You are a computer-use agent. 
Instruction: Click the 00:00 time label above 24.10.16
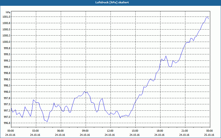(11, 131)
